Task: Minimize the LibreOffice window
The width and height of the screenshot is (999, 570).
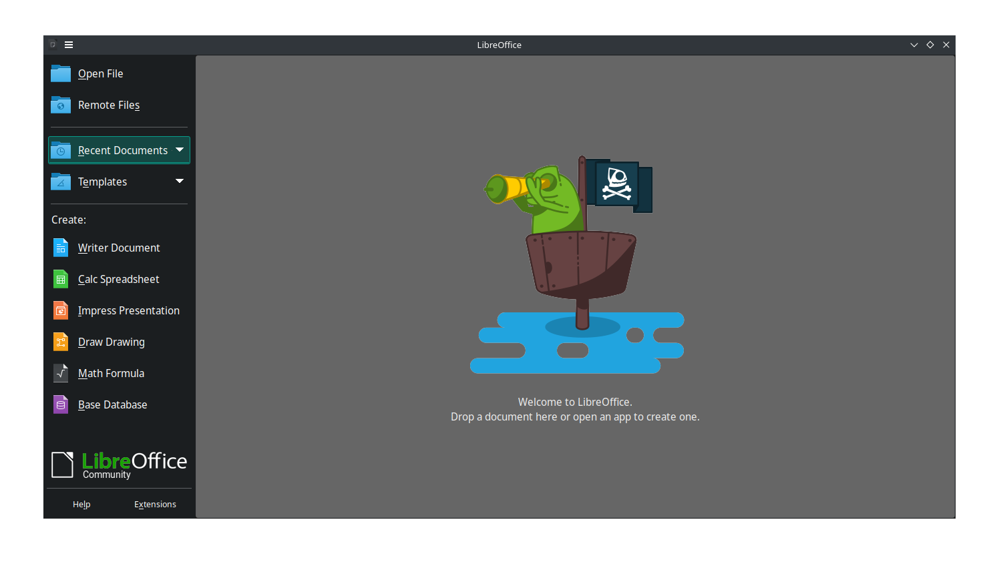Action: 914,45
